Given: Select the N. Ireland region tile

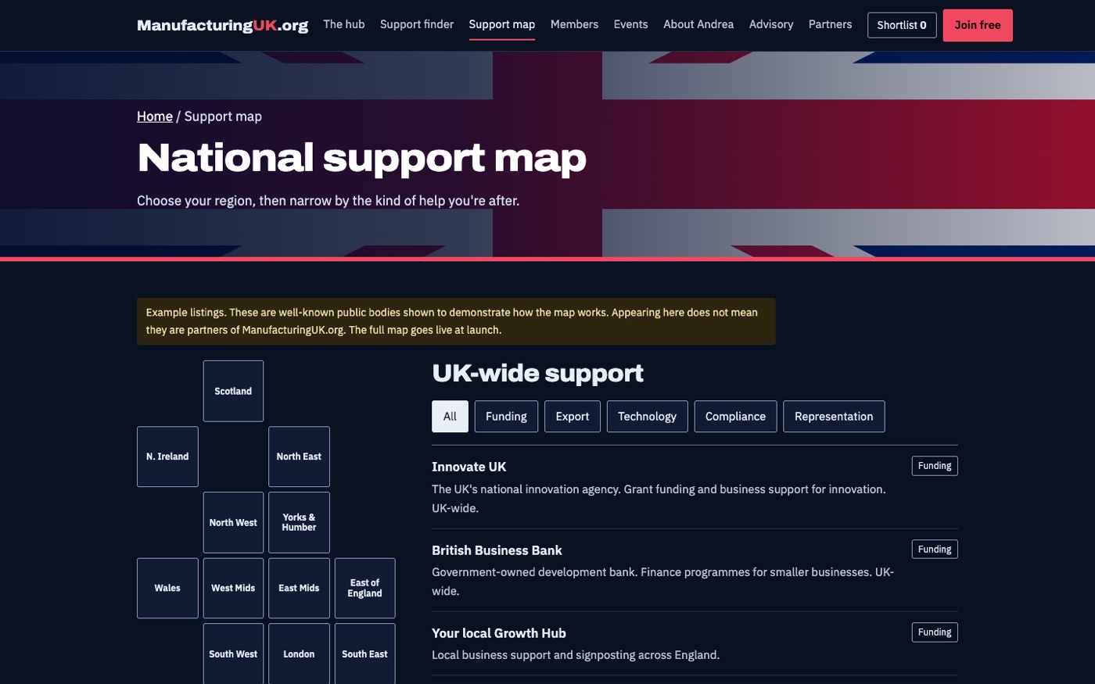Looking at the screenshot, I should (167, 457).
